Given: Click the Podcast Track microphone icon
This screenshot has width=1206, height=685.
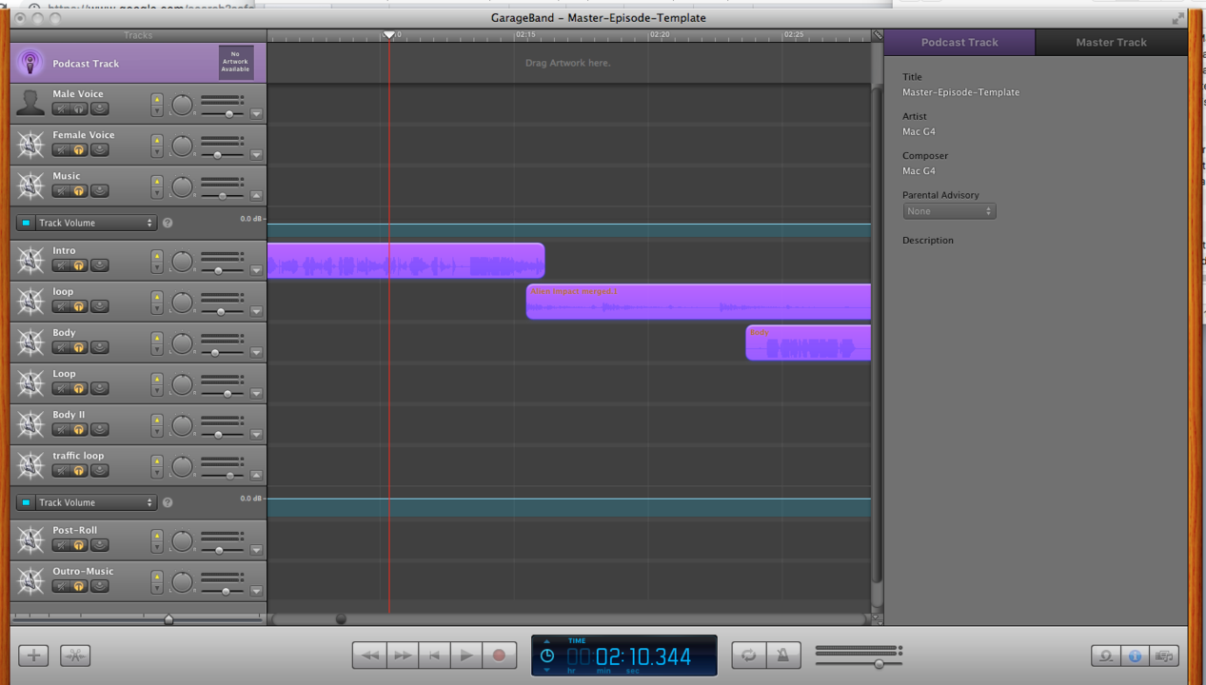Looking at the screenshot, I should [x=30, y=63].
